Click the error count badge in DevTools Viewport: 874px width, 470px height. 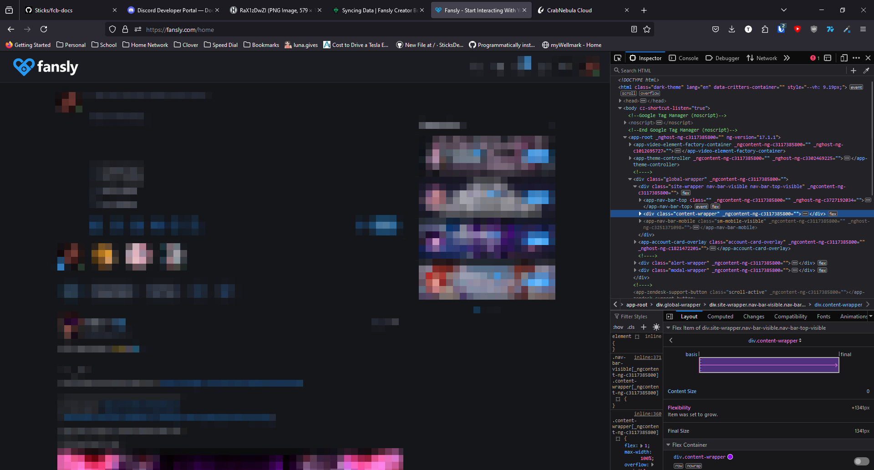pos(815,58)
